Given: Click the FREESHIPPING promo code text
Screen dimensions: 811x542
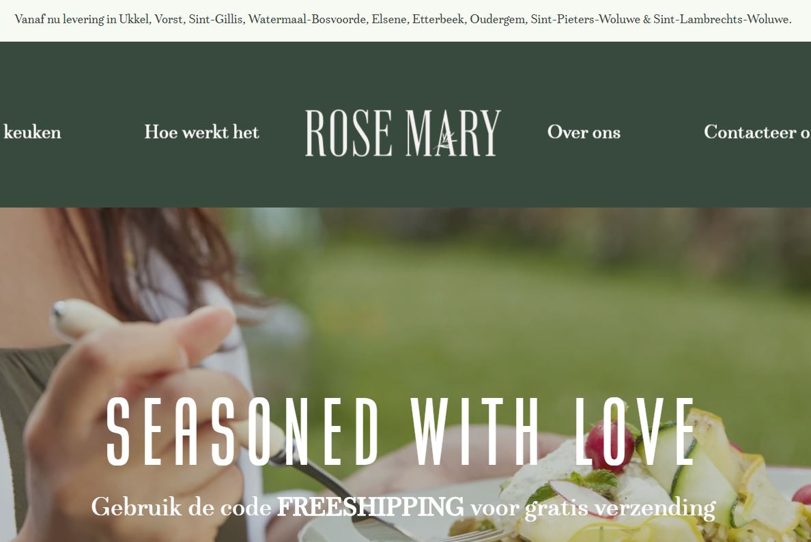Looking at the screenshot, I should click(x=370, y=507).
